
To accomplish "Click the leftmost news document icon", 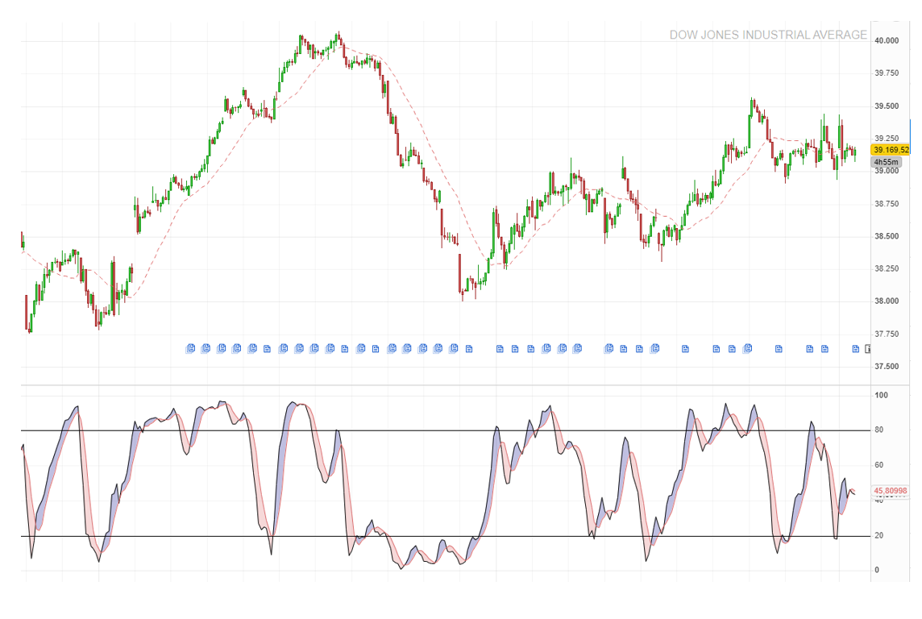I will point(190,349).
